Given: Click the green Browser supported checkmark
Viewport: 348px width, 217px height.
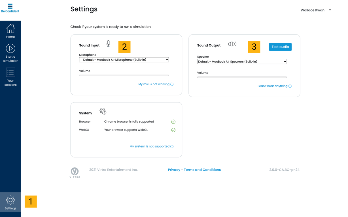Looking at the screenshot, I should pyautogui.click(x=173, y=122).
